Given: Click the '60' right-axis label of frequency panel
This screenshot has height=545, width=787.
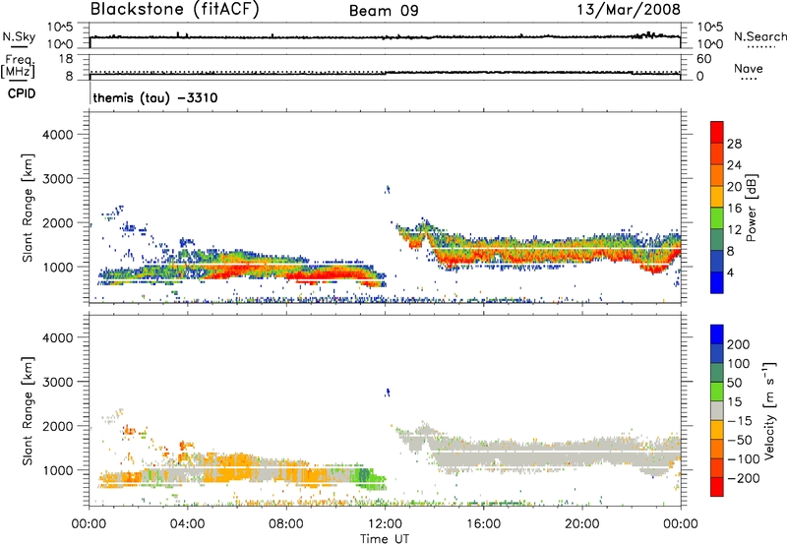Looking at the screenshot, I should (703, 59).
